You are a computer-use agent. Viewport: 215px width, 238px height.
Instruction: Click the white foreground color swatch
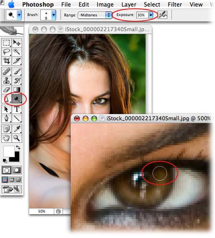[x=9, y=151]
